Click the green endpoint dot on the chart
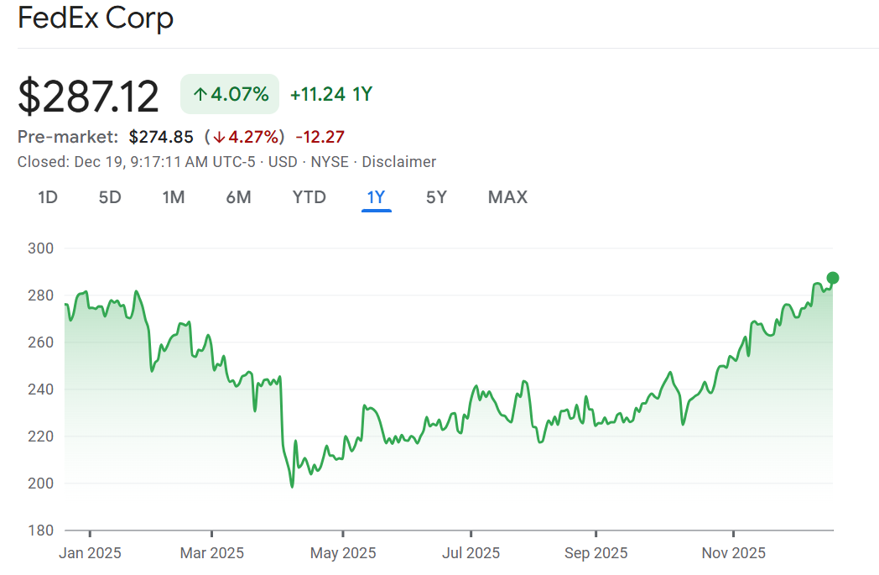879x575 pixels. click(x=832, y=278)
